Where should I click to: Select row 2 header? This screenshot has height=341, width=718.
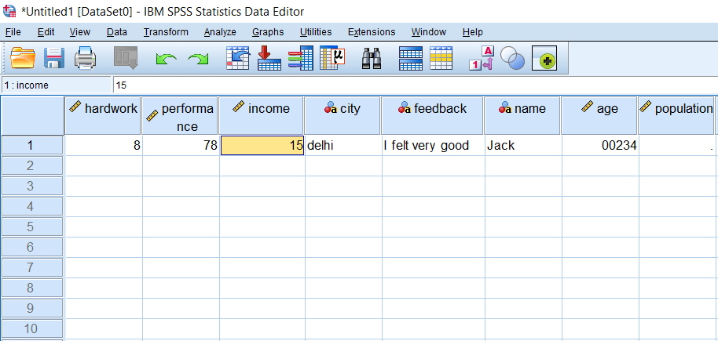(32, 165)
